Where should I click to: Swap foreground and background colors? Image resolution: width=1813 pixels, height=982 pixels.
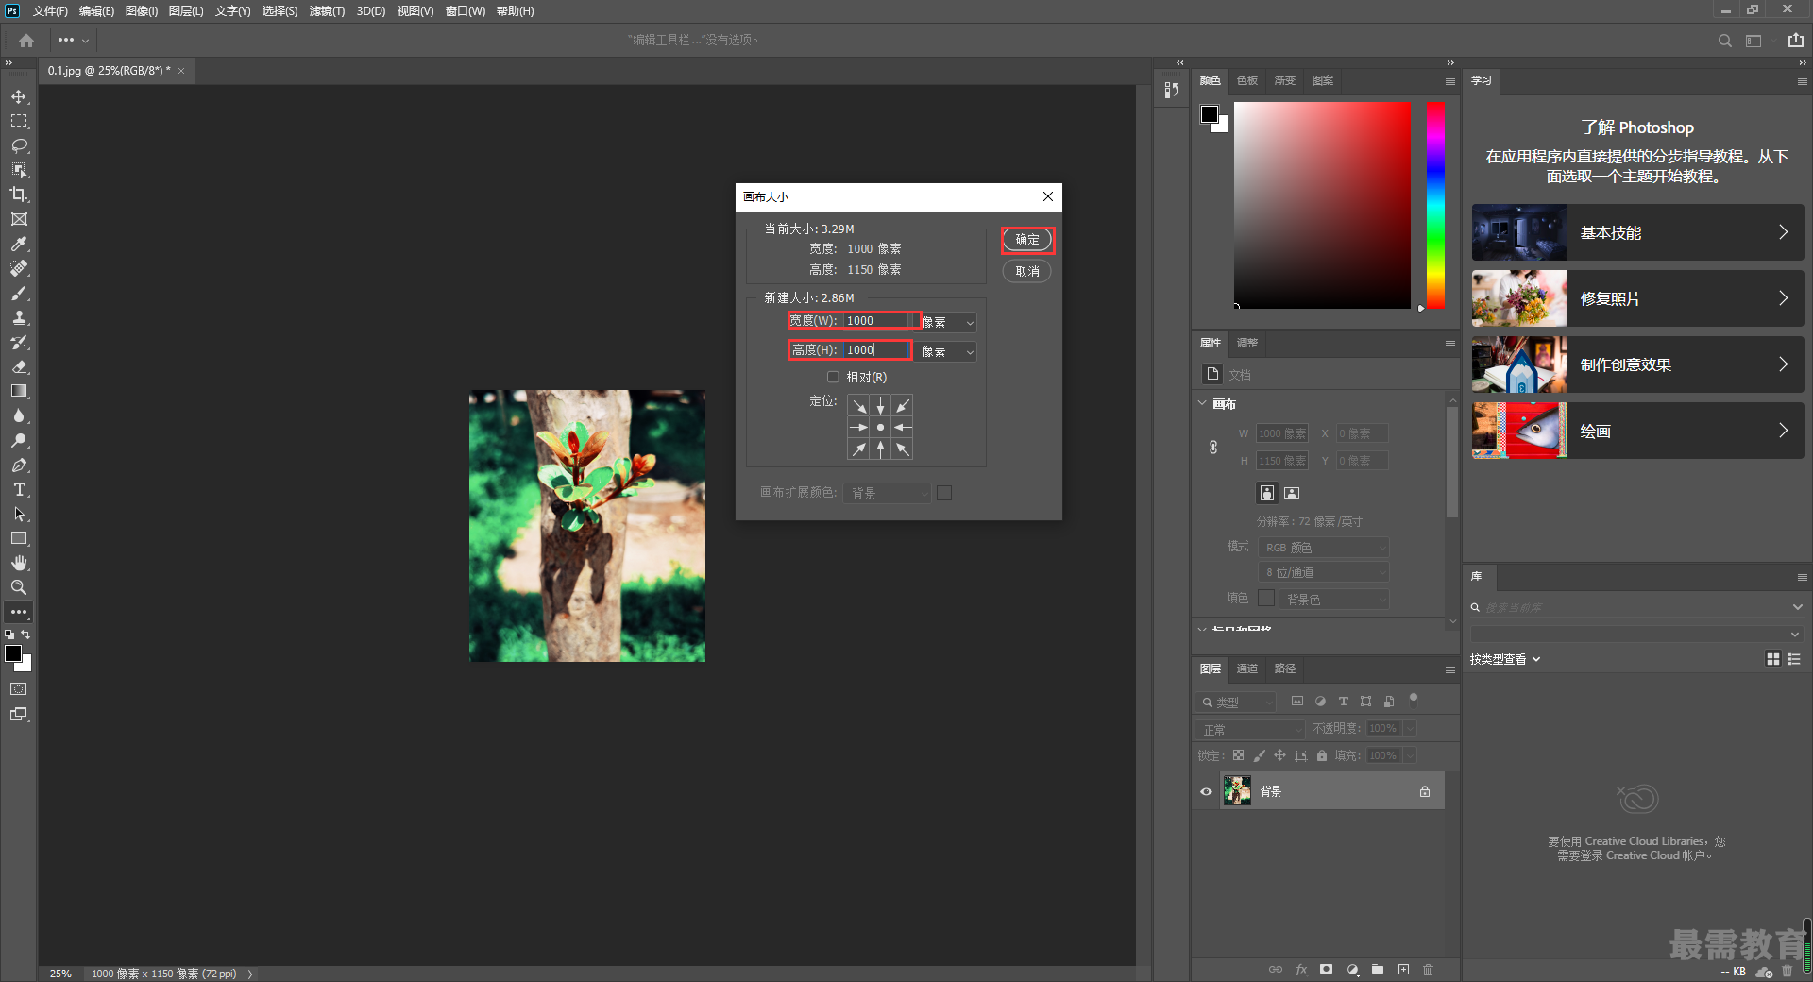[25, 635]
